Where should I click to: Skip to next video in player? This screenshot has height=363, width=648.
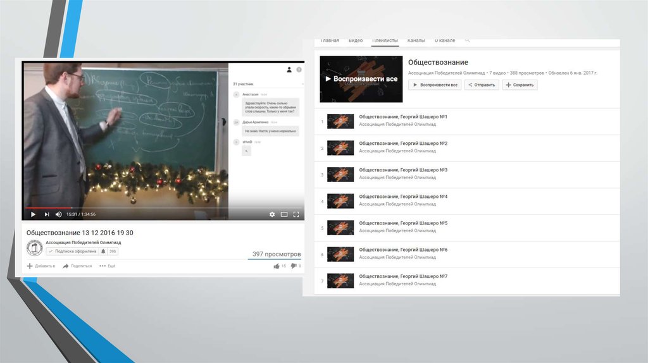(x=47, y=214)
